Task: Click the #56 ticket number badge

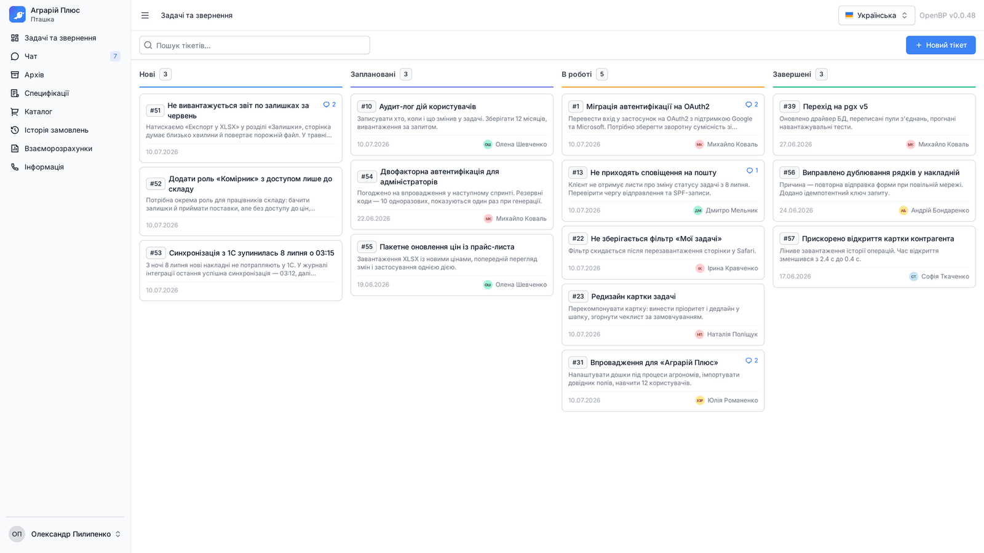Action: coord(789,173)
